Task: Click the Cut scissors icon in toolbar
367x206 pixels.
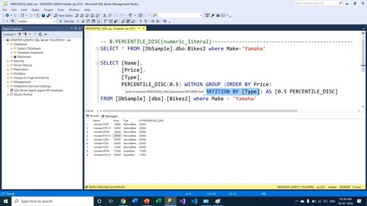Action: [x=104, y=15]
